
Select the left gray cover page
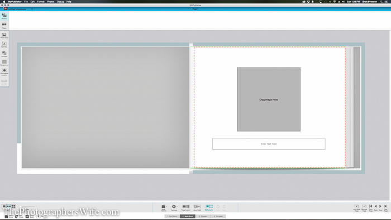point(105,107)
